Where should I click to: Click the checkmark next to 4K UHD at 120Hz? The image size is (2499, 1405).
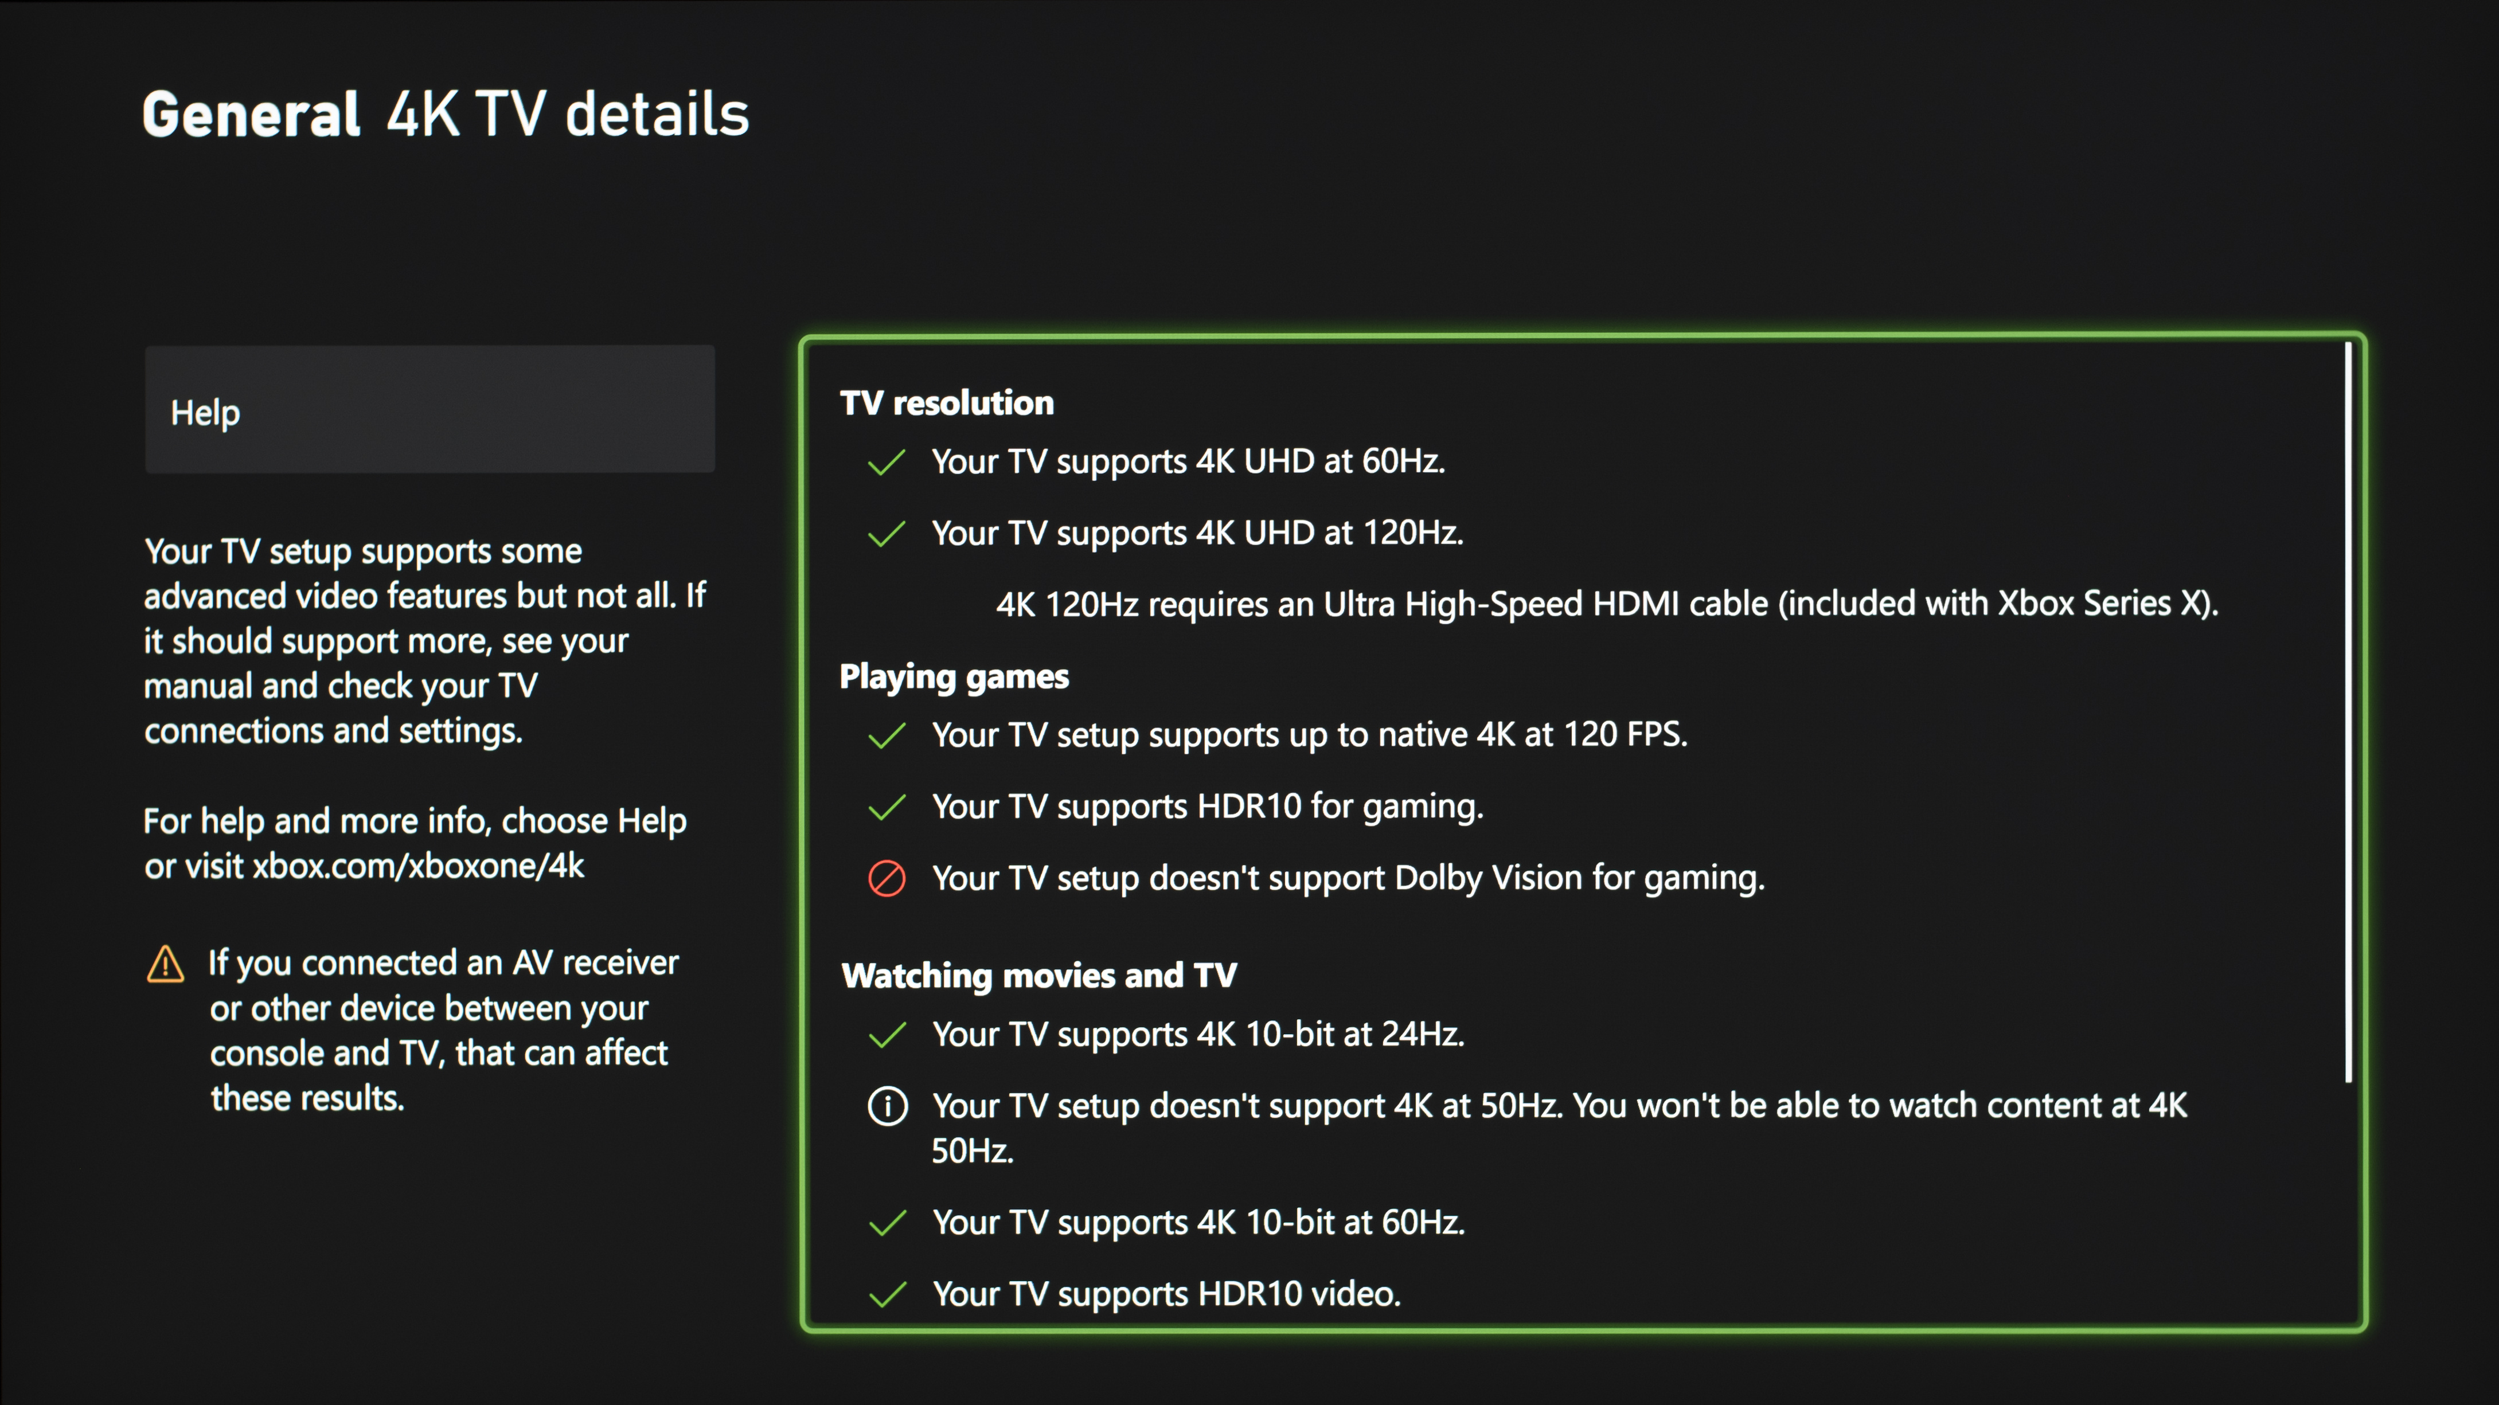887,534
